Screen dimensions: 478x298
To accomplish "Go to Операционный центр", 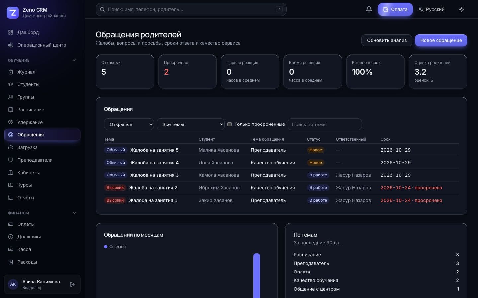I will pyautogui.click(x=42, y=45).
